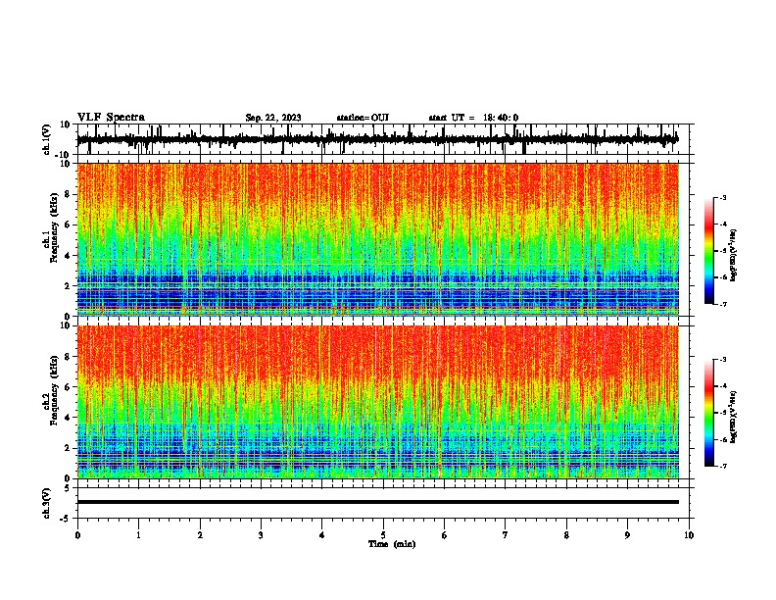Click the "Time (min)" x-axis label
776x600 pixels.
[392, 544]
